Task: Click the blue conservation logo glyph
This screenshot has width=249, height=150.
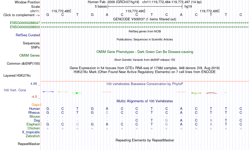Action: click(48, 92)
